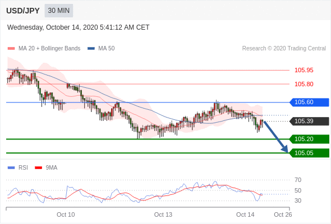Screen dimensions: 331x224
Task: Click the 105.05 support price tag
Action: 310,153
